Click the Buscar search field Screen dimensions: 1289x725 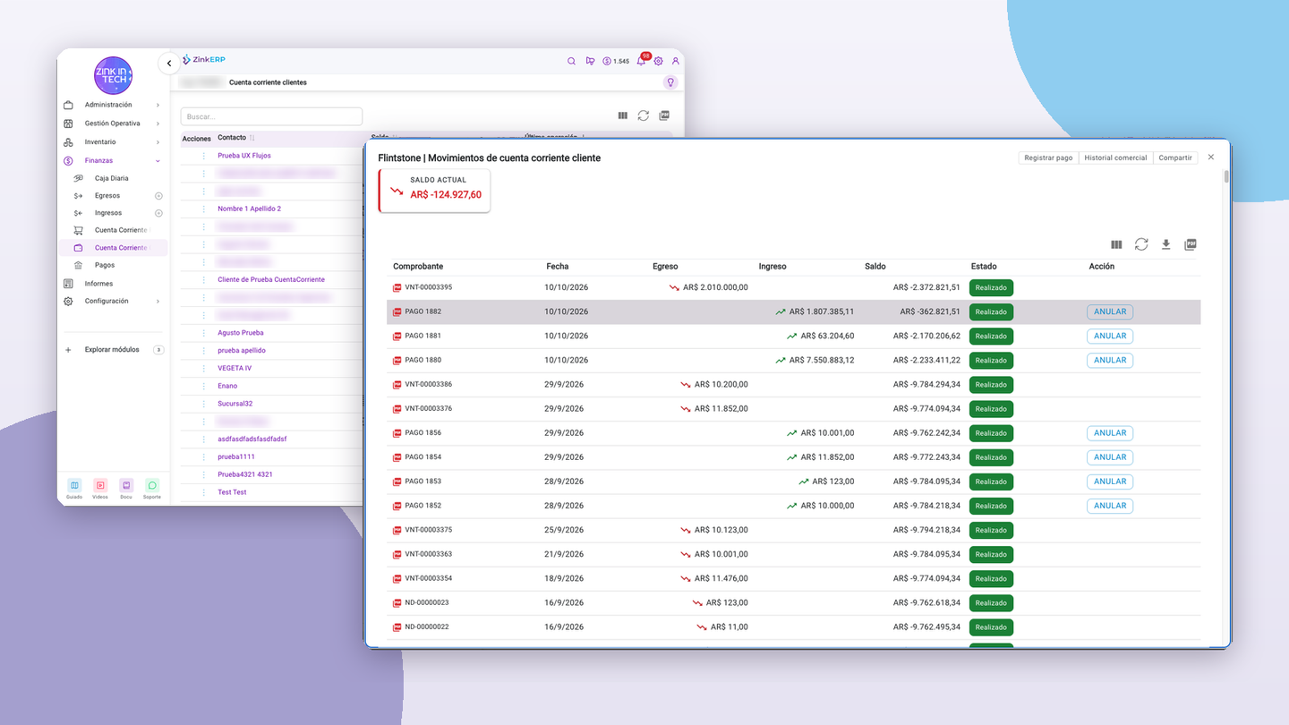(271, 116)
